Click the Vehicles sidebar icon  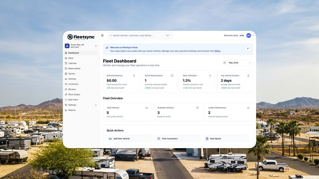pyautogui.click(x=66, y=79)
